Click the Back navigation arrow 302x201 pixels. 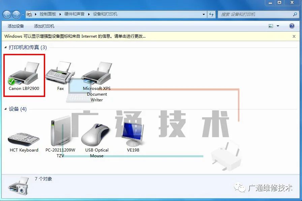(x=7, y=14)
